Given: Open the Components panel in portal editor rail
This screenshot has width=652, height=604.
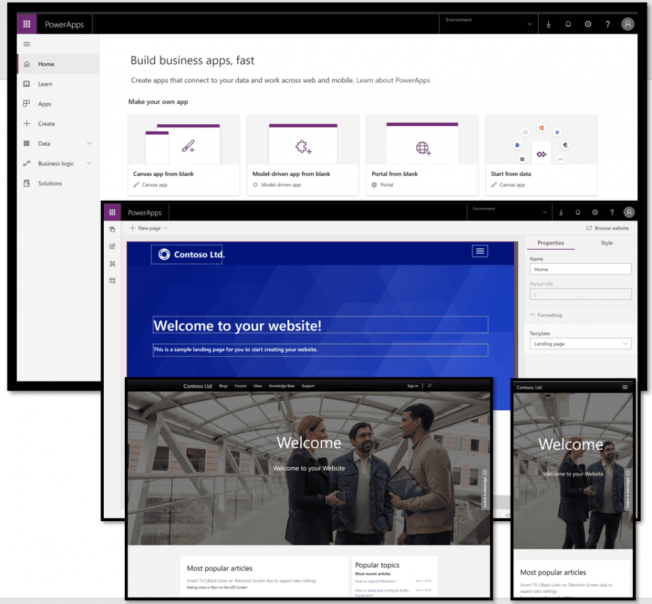Looking at the screenshot, I should pyautogui.click(x=113, y=247).
